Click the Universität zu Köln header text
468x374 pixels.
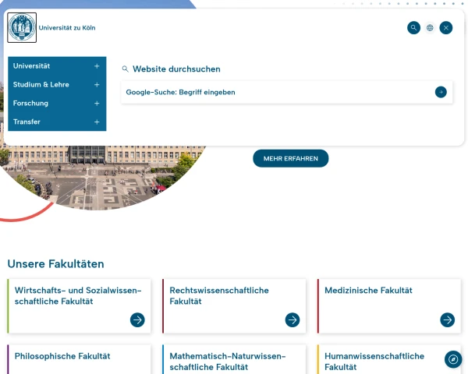click(67, 28)
